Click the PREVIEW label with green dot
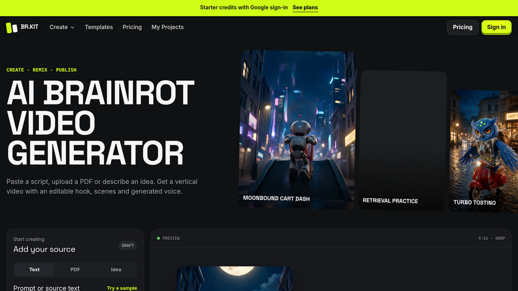518x291 pixels. (x=168, y=238)
